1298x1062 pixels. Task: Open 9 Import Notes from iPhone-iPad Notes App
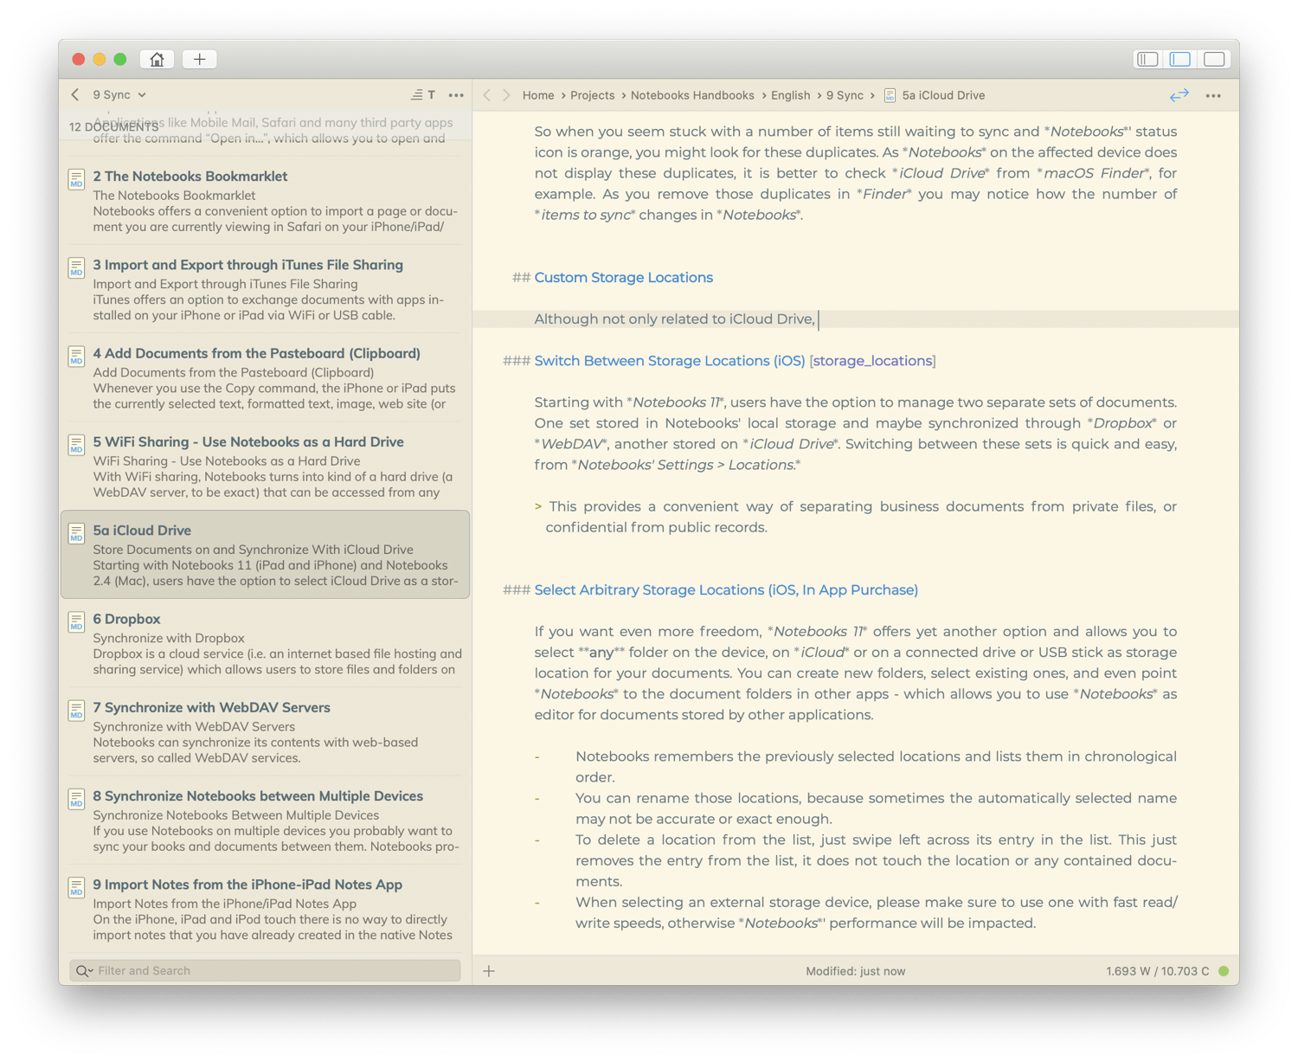[x=265, y=910]
